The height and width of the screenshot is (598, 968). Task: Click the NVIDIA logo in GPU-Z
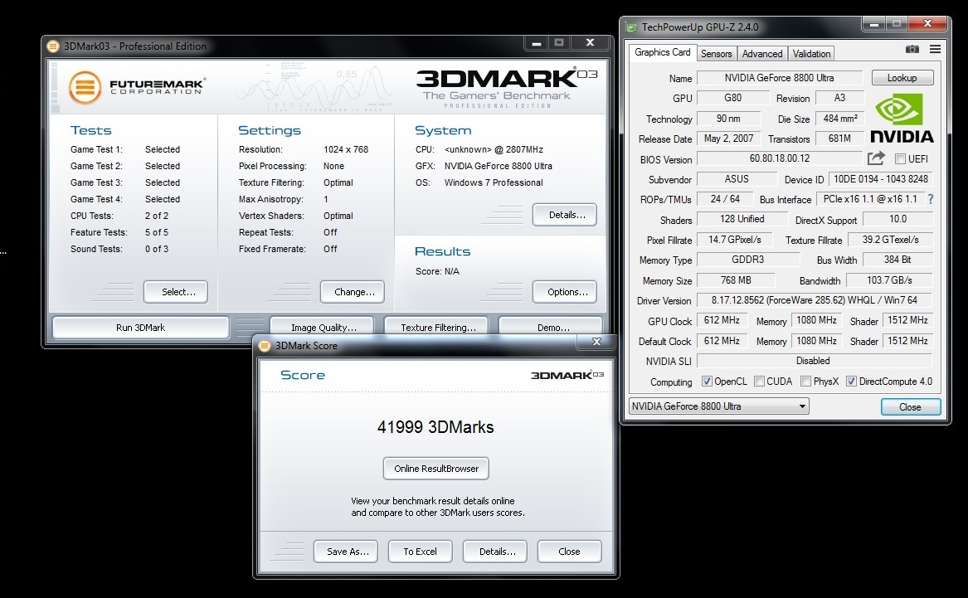click(902, 119)
